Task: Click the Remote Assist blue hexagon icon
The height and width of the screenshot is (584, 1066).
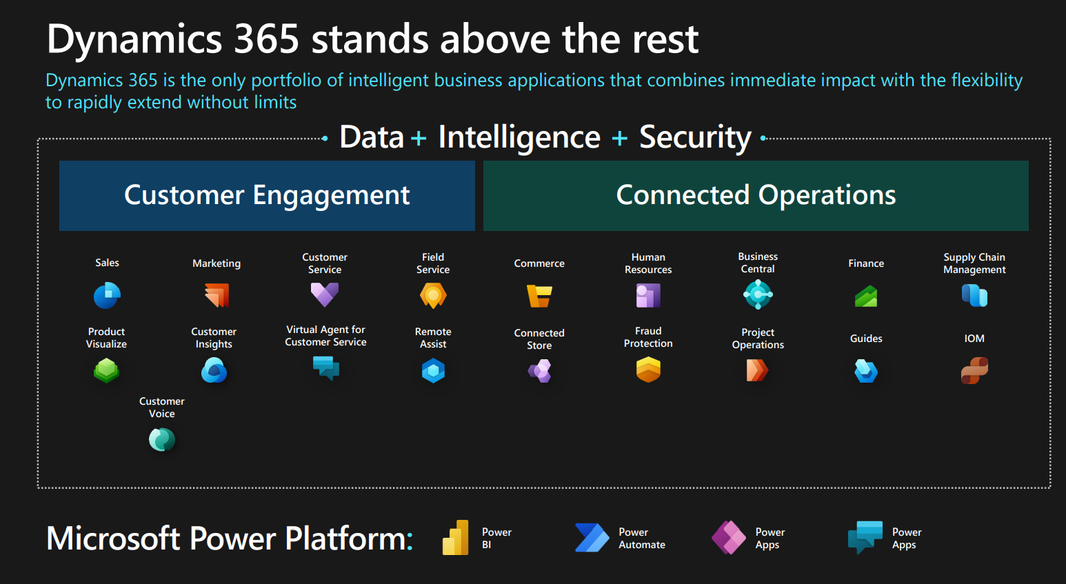Action: 433,371
